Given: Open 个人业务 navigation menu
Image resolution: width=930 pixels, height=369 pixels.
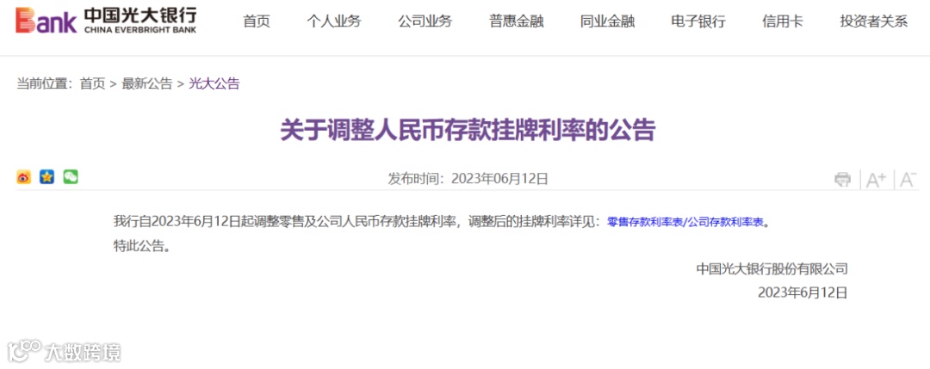Looking at the screenshot, I should tap(333, 22).
